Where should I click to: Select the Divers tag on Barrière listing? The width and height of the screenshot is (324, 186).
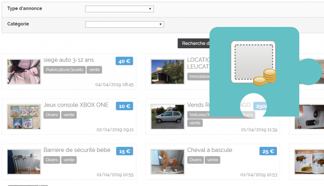52,160
